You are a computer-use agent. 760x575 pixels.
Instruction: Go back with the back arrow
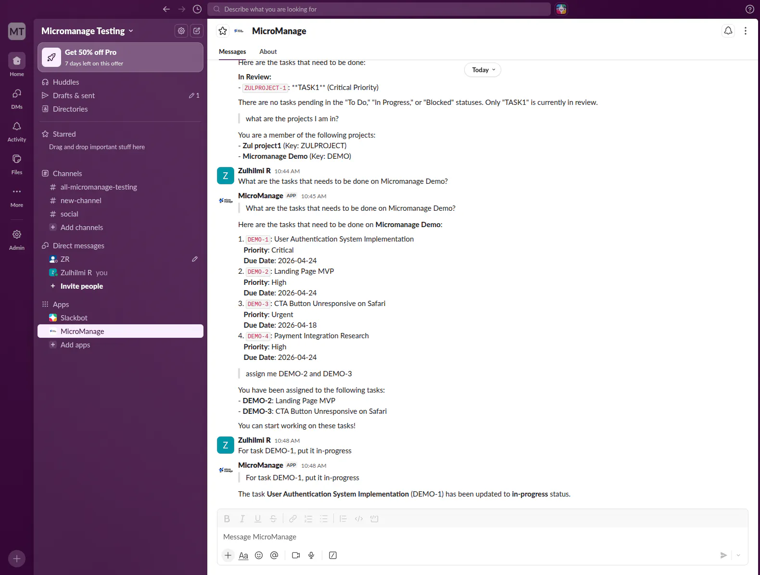(166, 9)
